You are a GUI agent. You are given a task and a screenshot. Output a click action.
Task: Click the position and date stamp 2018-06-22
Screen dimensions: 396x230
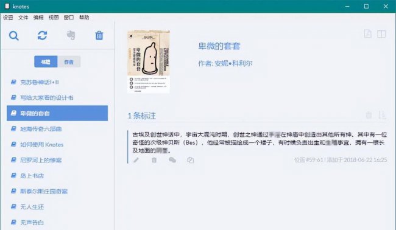(x=341, y=159)
